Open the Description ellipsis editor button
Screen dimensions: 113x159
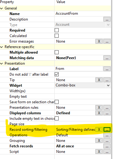click(107, 19)
